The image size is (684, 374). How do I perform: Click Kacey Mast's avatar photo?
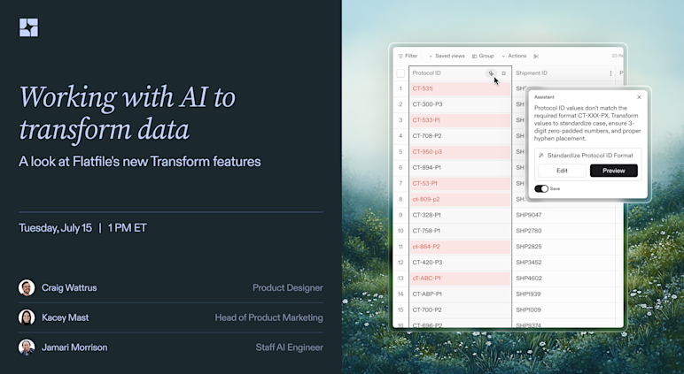pyautogui.click(x=27, y=317)
